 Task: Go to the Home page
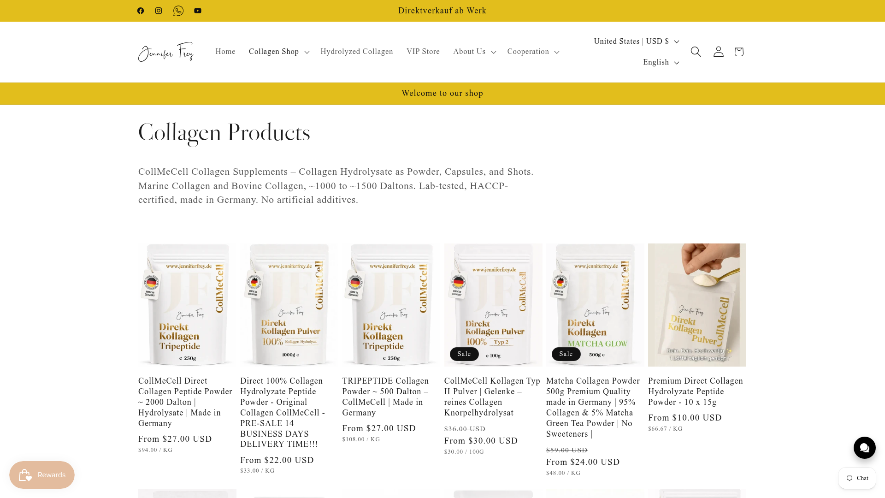[225, 52]
